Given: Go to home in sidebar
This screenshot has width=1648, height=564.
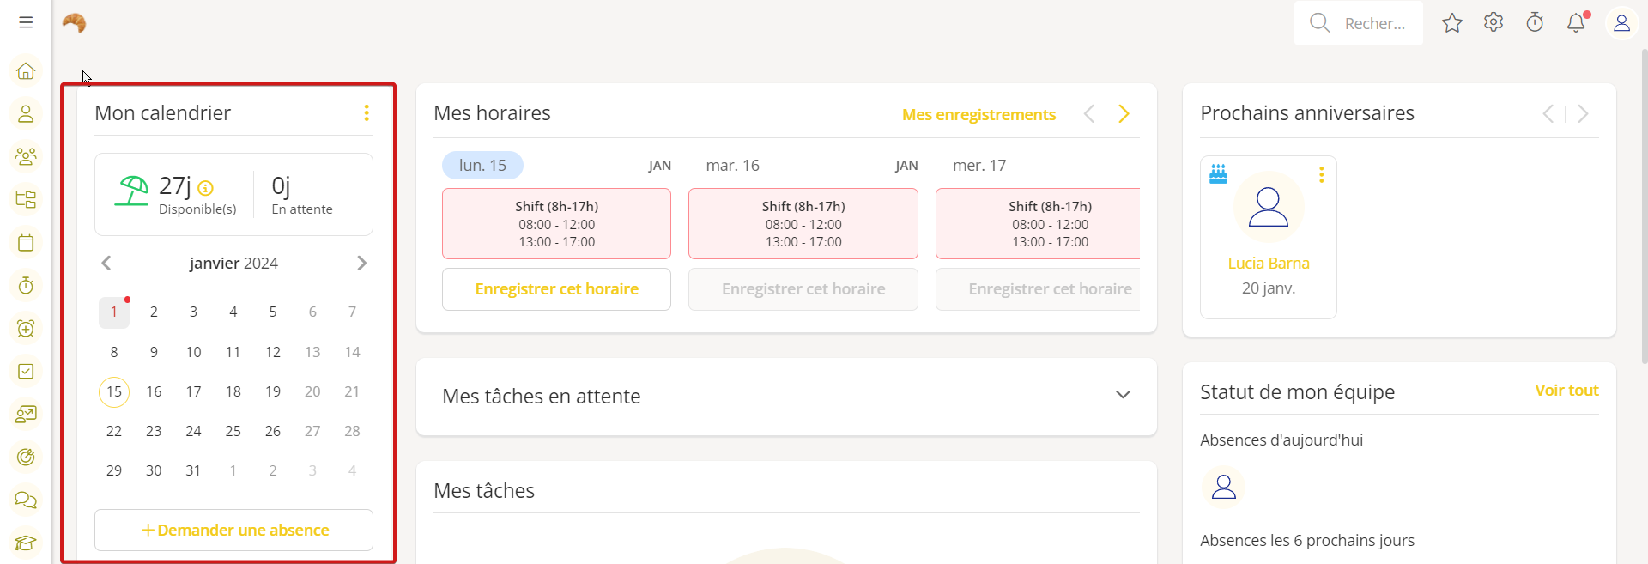Looking at the screenshot, I should click(x=26, y=71).
